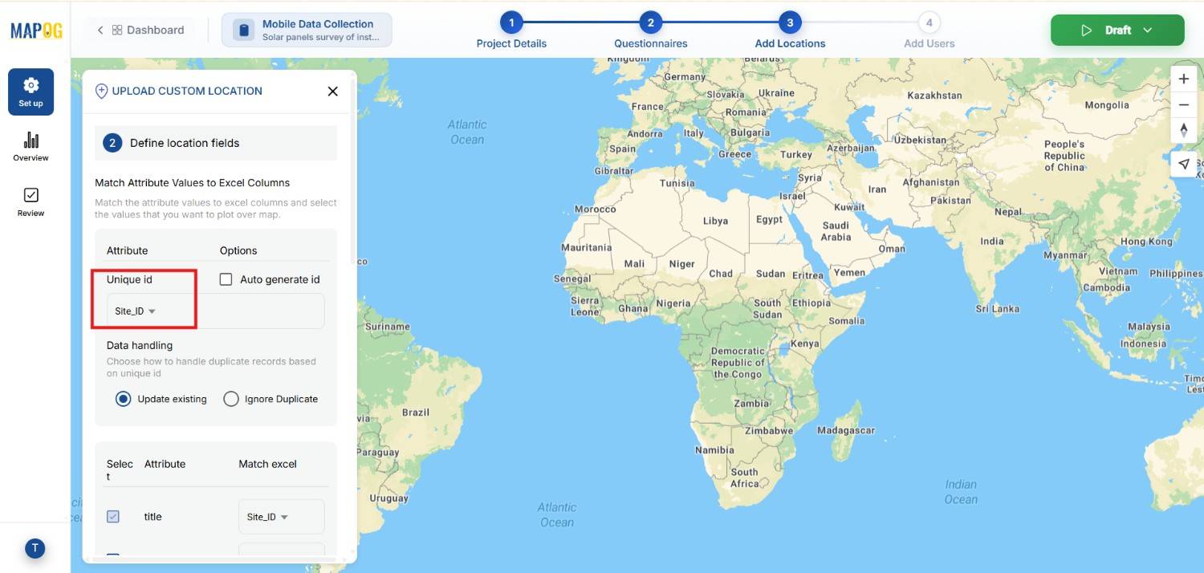
Task: Return to Dashboard
Action: pos(140,30)
